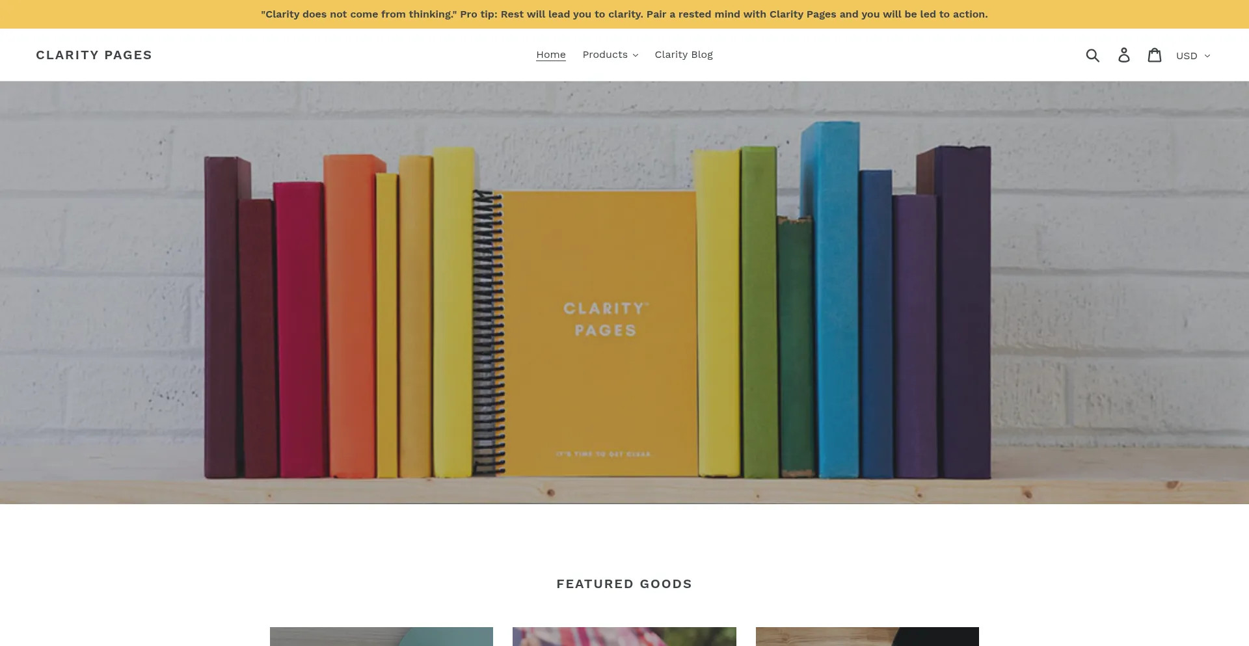Expand the Products dropdown menu

(x=610, y=55)
